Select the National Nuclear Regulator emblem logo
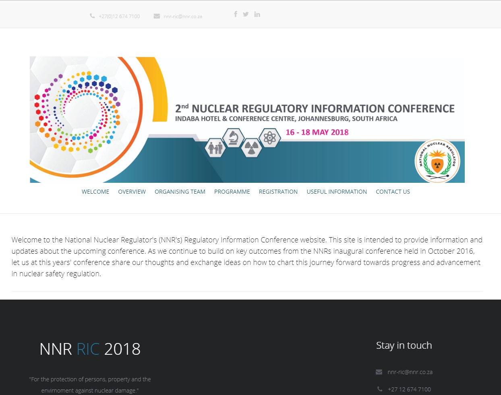 [438, 161]
